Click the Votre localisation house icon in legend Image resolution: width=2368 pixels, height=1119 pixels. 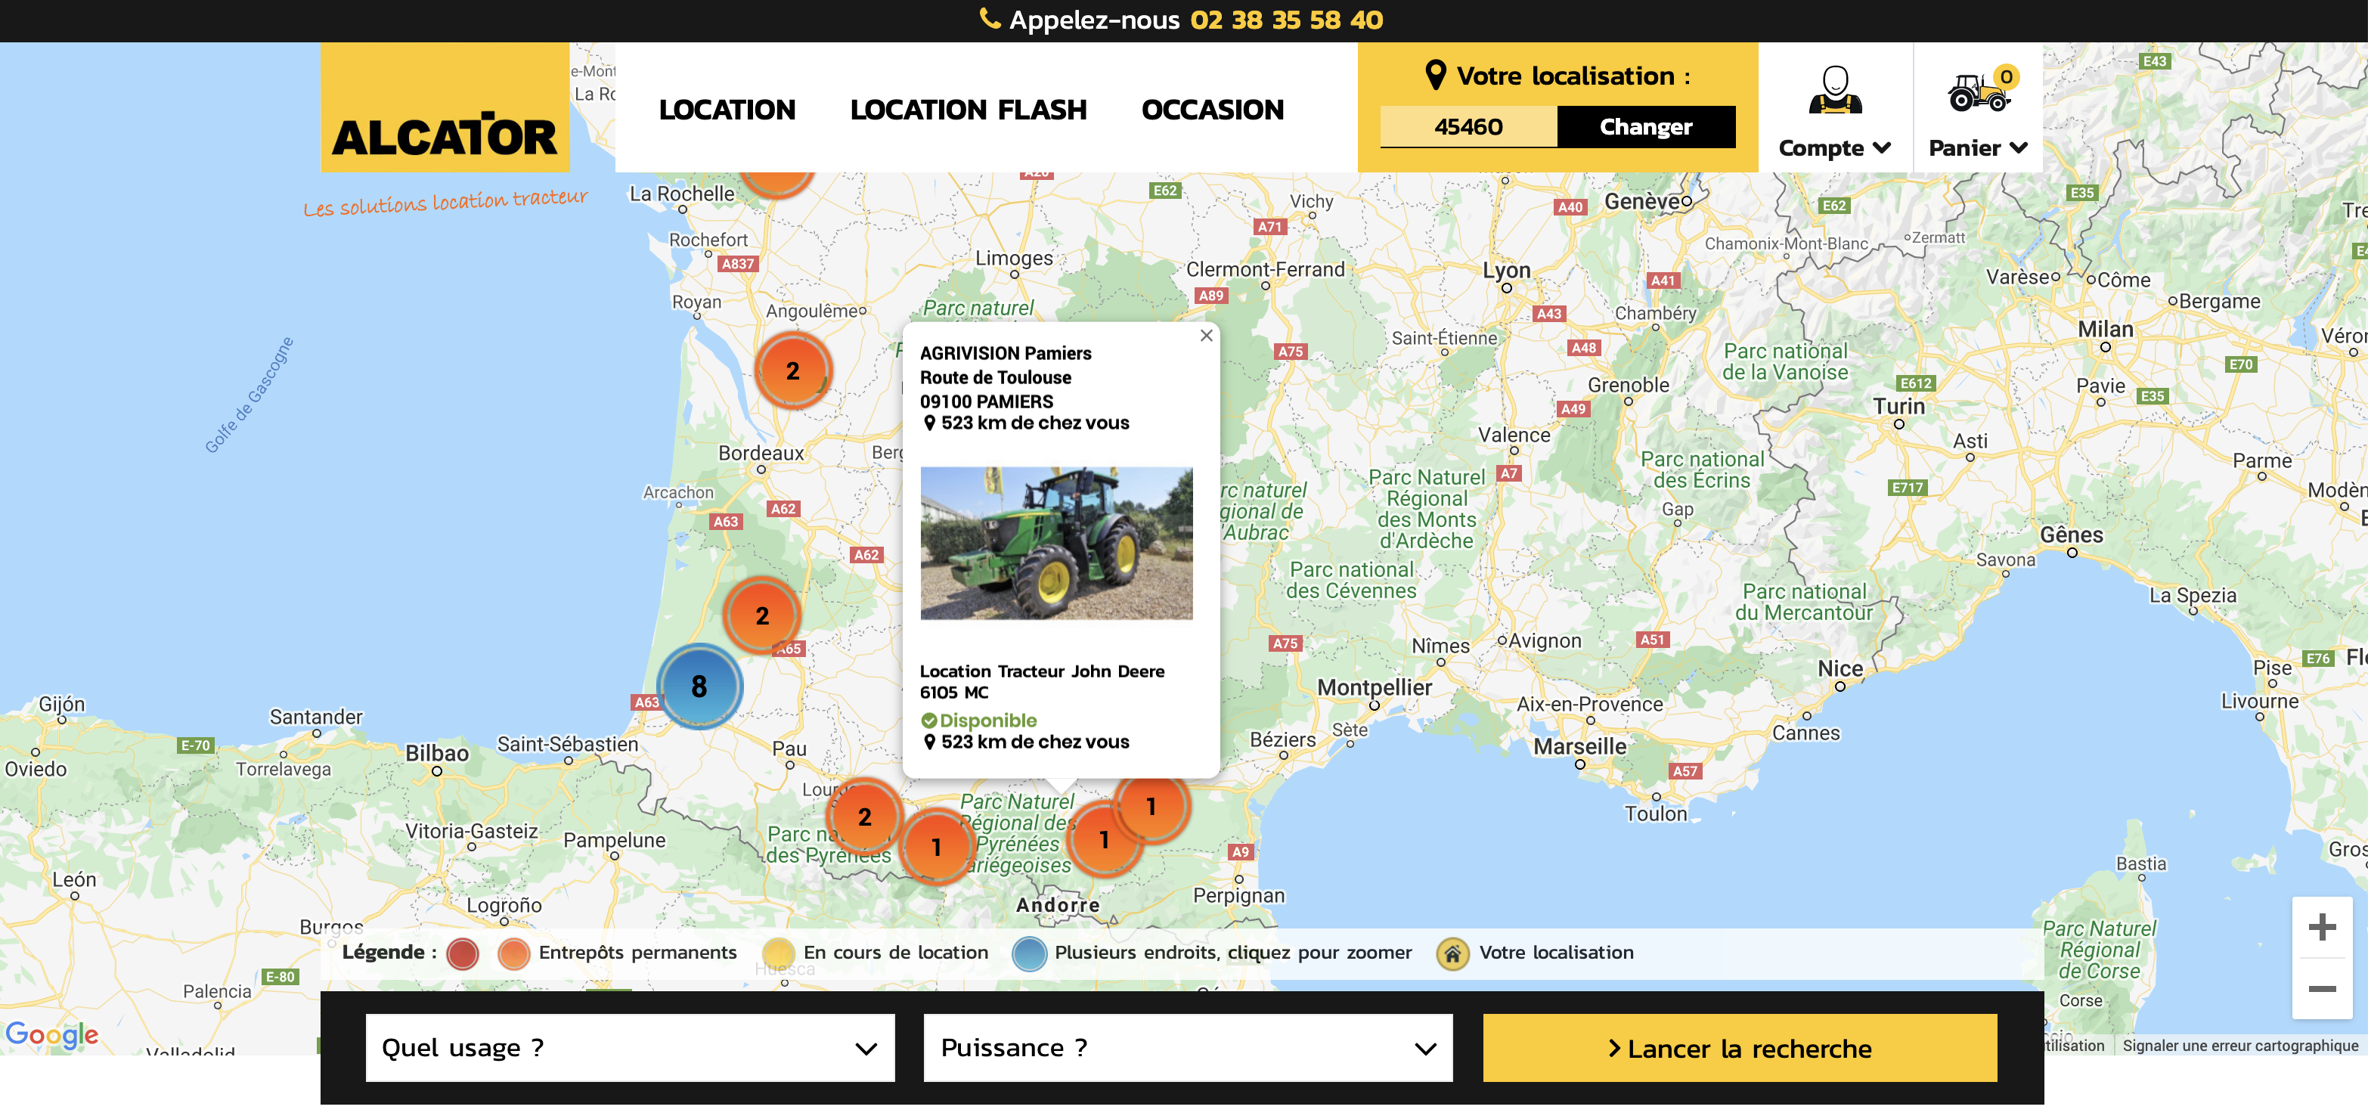(1452, 953)
